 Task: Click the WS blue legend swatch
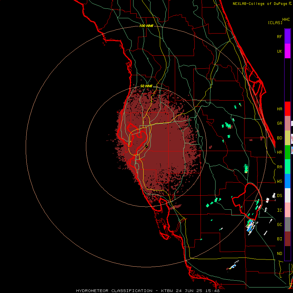287,181
